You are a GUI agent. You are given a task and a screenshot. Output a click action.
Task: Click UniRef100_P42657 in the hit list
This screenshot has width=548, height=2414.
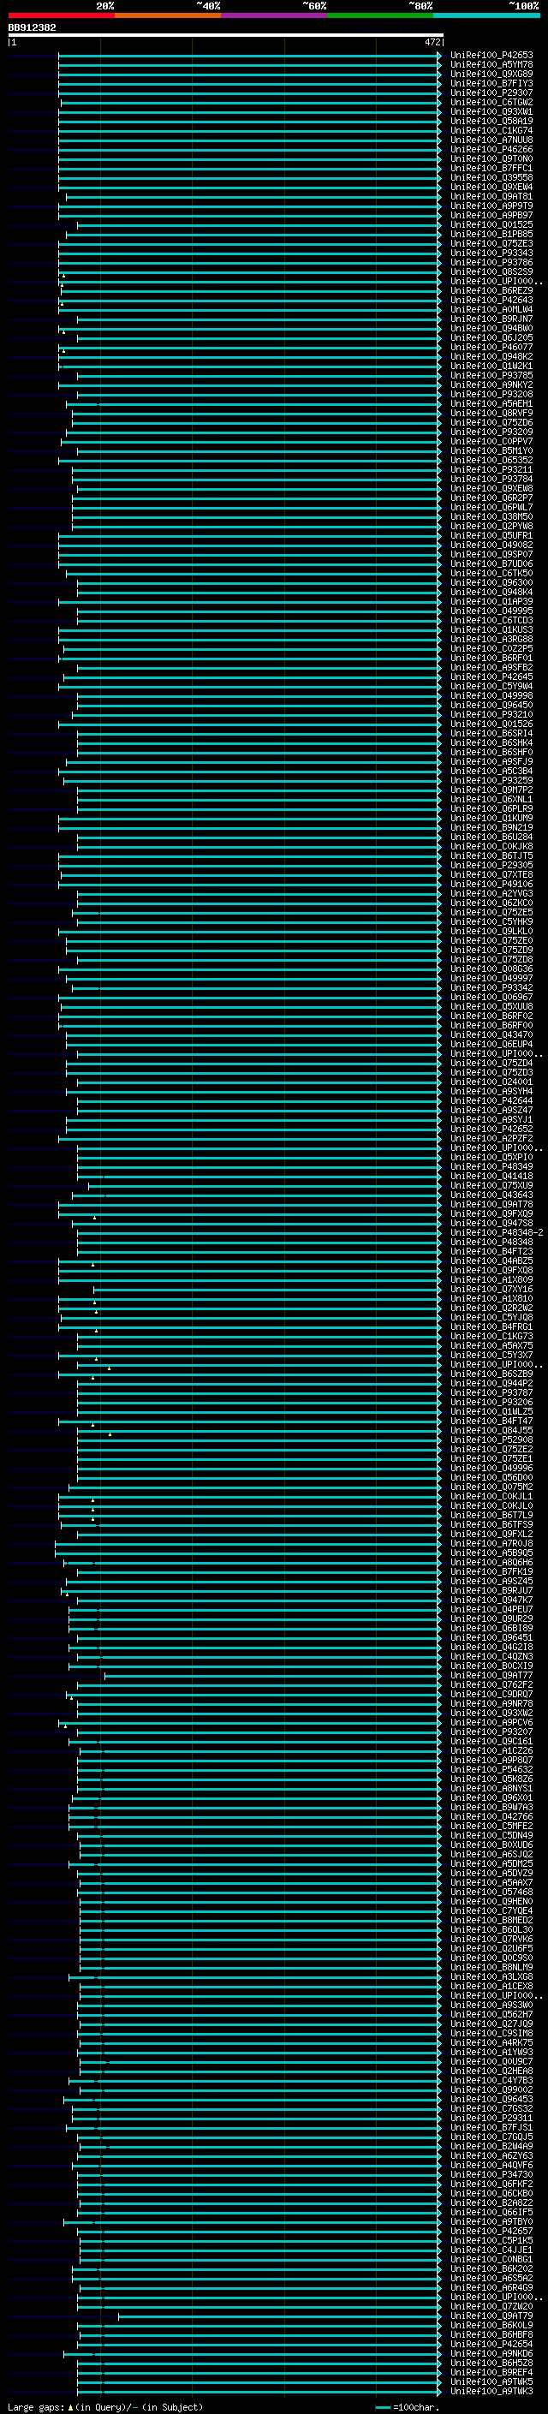click(491, 2231)
